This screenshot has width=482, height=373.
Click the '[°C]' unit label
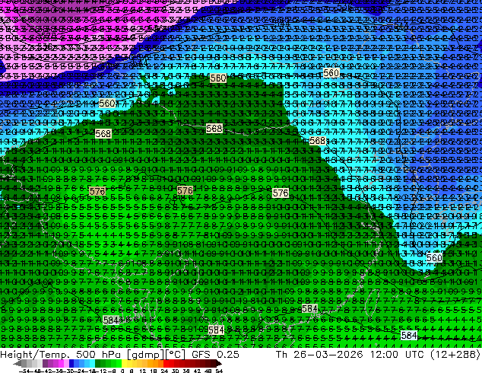175,355
